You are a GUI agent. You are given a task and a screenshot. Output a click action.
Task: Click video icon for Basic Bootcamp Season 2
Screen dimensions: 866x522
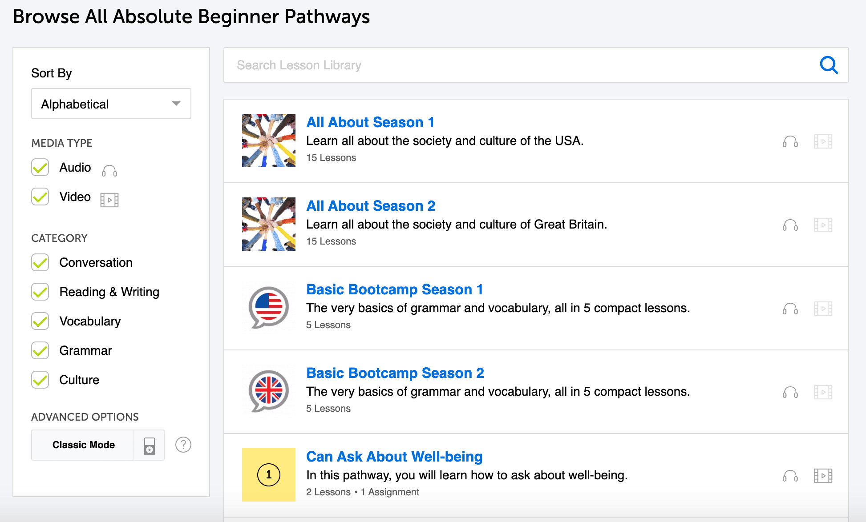click(823, 392)
